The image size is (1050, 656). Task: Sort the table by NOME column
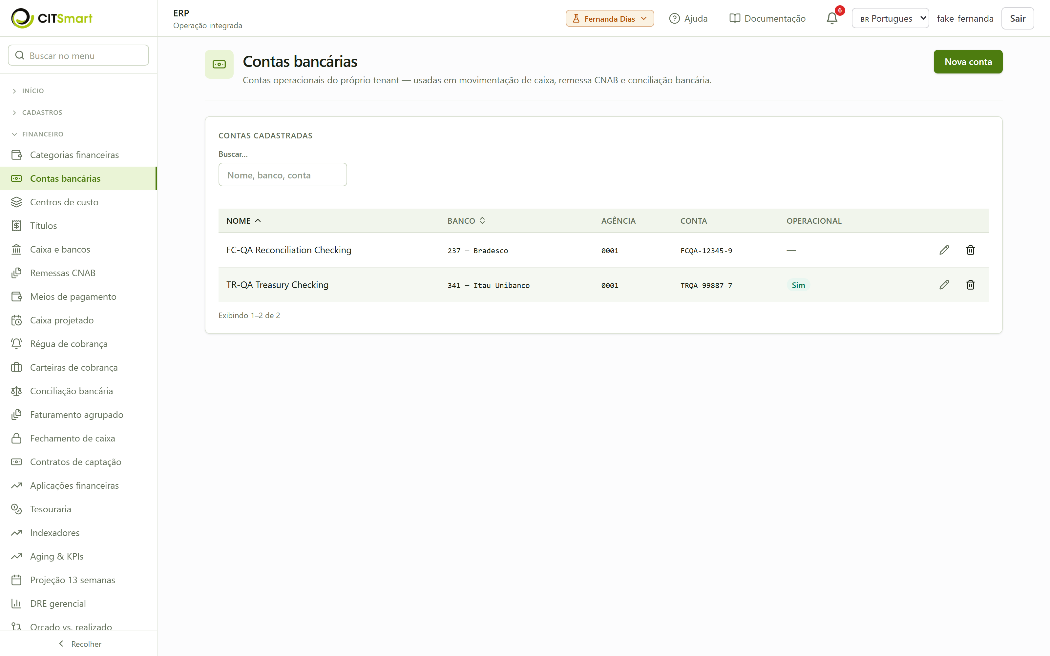tap(243, 221)
